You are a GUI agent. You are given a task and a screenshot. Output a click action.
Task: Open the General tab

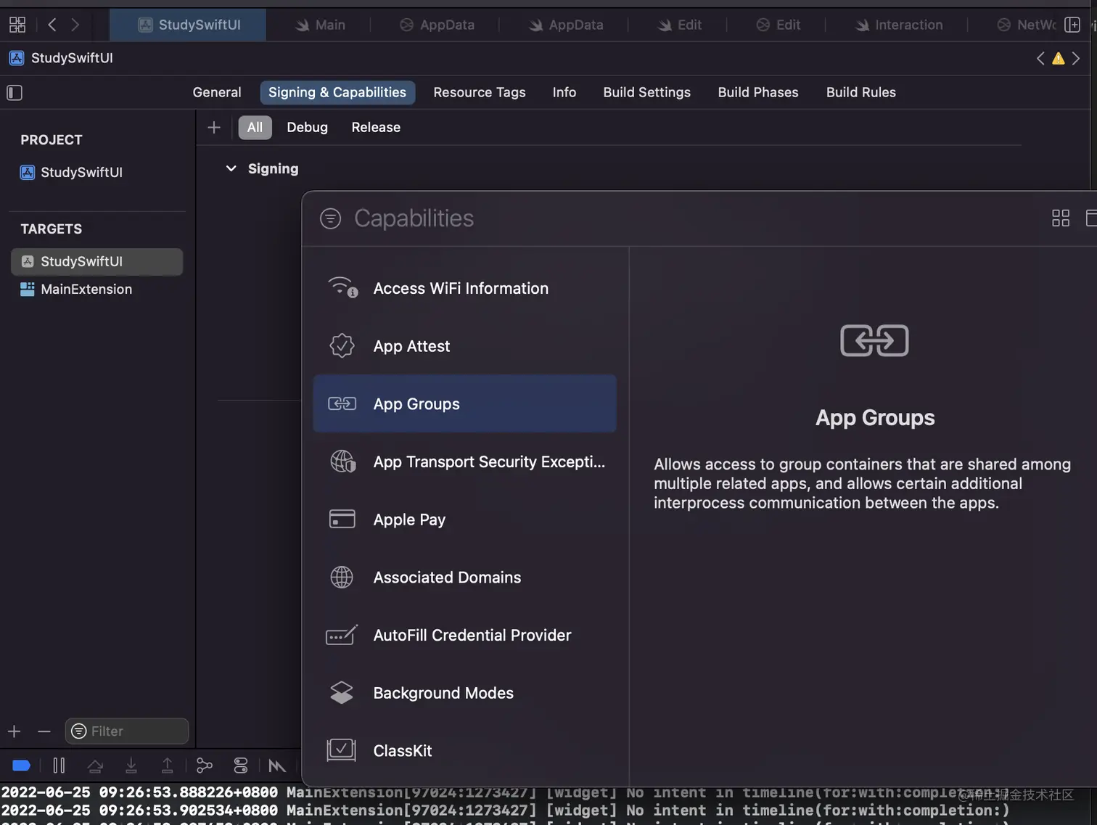pos(217,93)
